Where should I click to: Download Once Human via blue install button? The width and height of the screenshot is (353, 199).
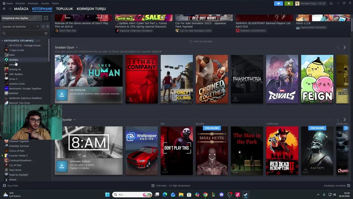[x=62, y=95]
